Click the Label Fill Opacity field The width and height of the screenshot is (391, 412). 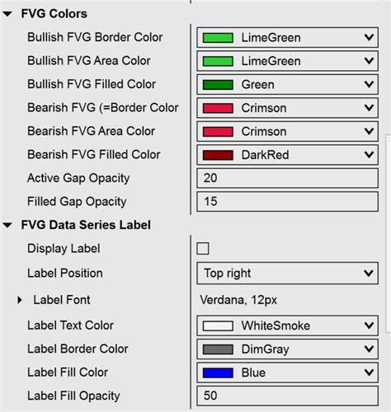pos(287,396)
